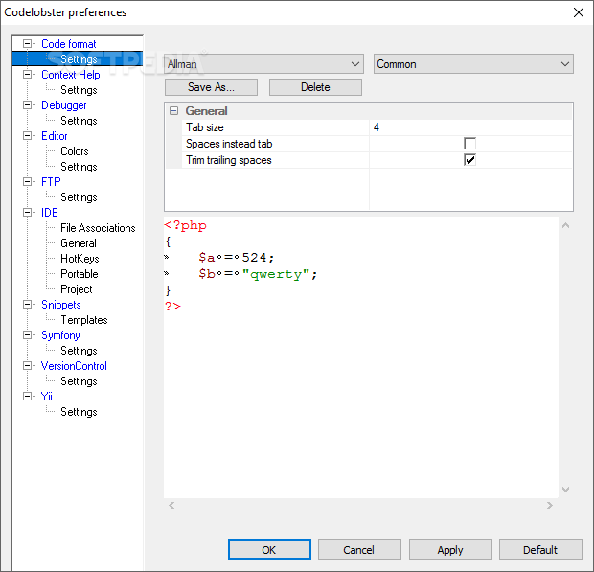Screen dimensions: 594x572
Task: Click the Cancel button
Action: pyautogui.click(x=359, y=550)
